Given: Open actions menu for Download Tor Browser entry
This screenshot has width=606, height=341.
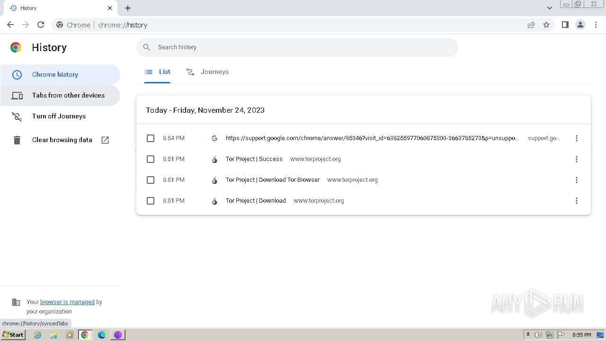Looking at the screenshot, I should (576, 180).
